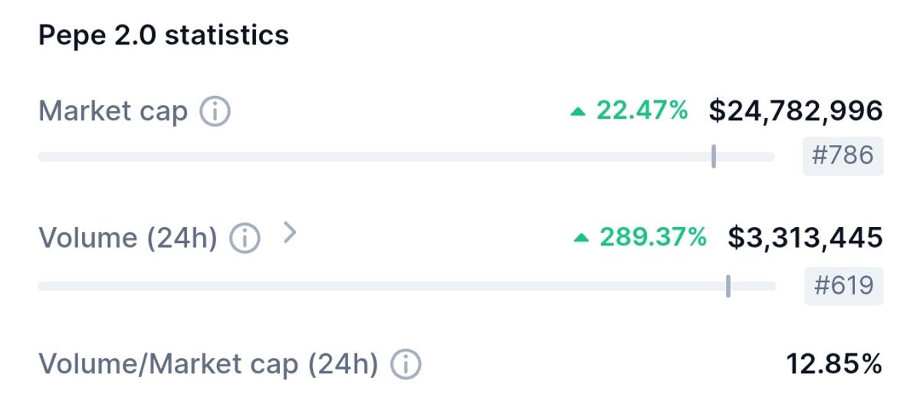This screenshot has height=414, width=920.
Task: Click the Volume/Market cap (24h) label
Action: (209, 364)
